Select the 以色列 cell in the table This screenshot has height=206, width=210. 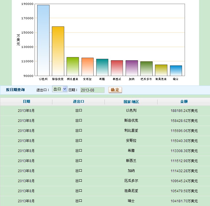[x=131, y=110]
